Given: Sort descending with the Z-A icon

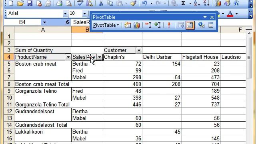Looking at the screenshot, I should (206, 3).
